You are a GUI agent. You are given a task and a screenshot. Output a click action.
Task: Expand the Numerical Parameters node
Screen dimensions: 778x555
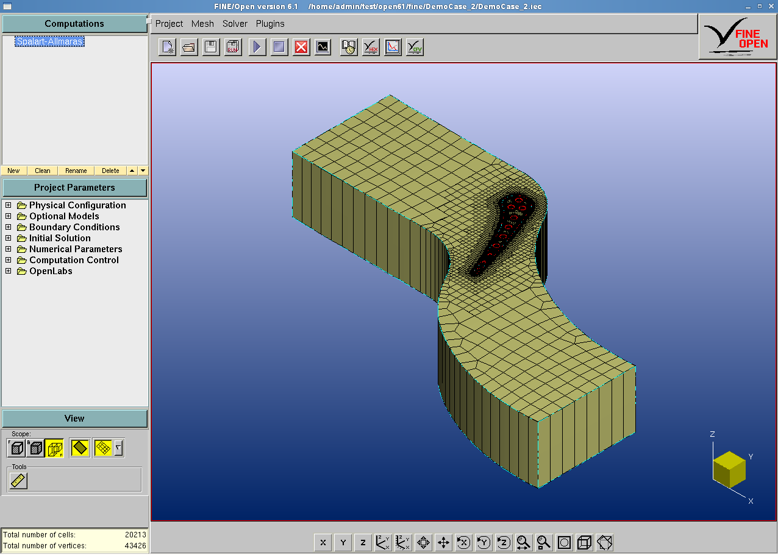(x=9, y=249)
